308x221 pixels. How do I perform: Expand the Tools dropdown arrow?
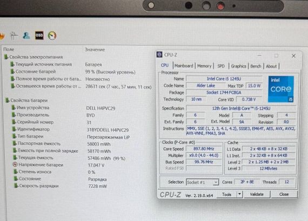point(239,195)
